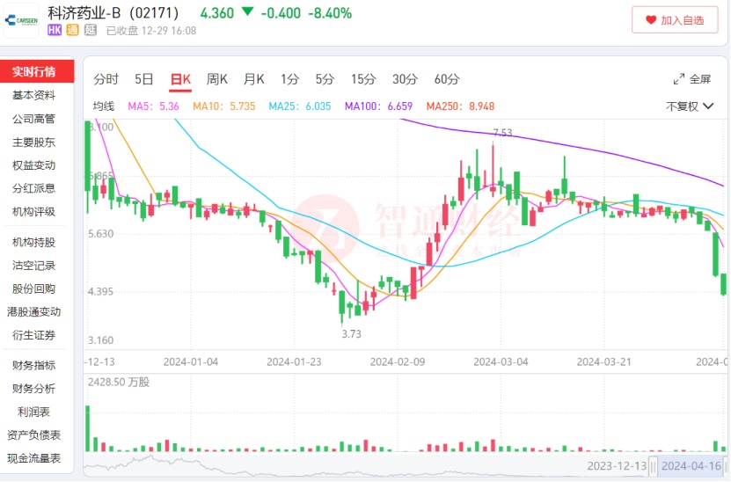Click the orange 通 Stock Connect badge
The width and height of the screenshot is (731, 482).
(74, 31)
